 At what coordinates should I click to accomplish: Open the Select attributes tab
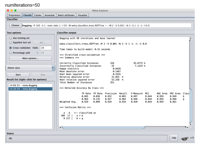66,15
